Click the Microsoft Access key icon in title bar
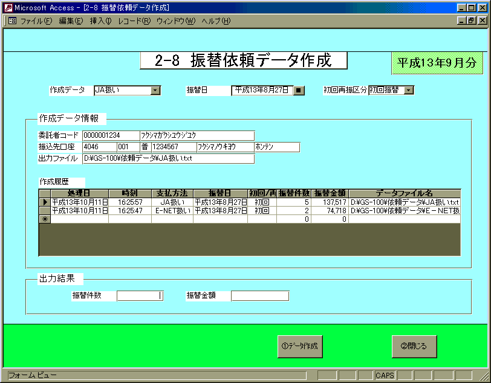 pos(8,7)
